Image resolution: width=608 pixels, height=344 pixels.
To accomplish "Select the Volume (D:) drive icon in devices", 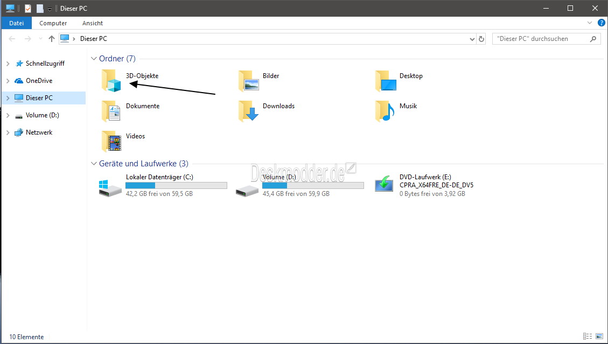I will click(x=247, y=191).
